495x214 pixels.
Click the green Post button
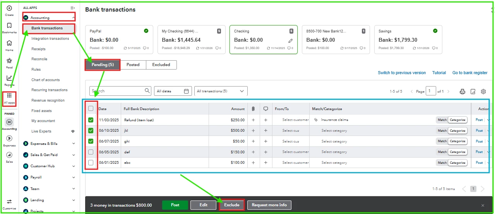[175, 205]
